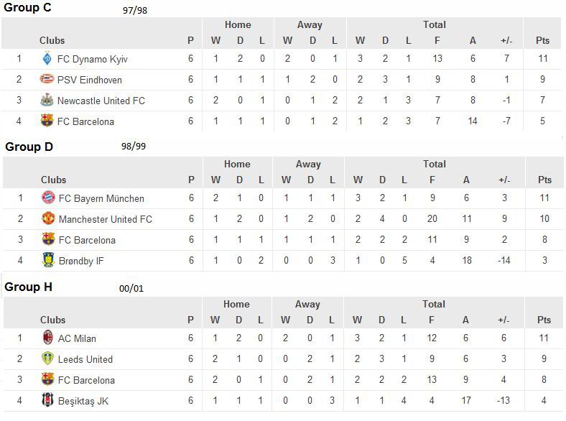Image resolution: width=566 pixels, height=421 pixels.
Task: Click the Pts column header in Group C
Action: tap(542, 40)
